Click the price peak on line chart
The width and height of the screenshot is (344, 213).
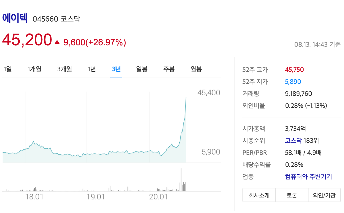click(x=186, y=97)
